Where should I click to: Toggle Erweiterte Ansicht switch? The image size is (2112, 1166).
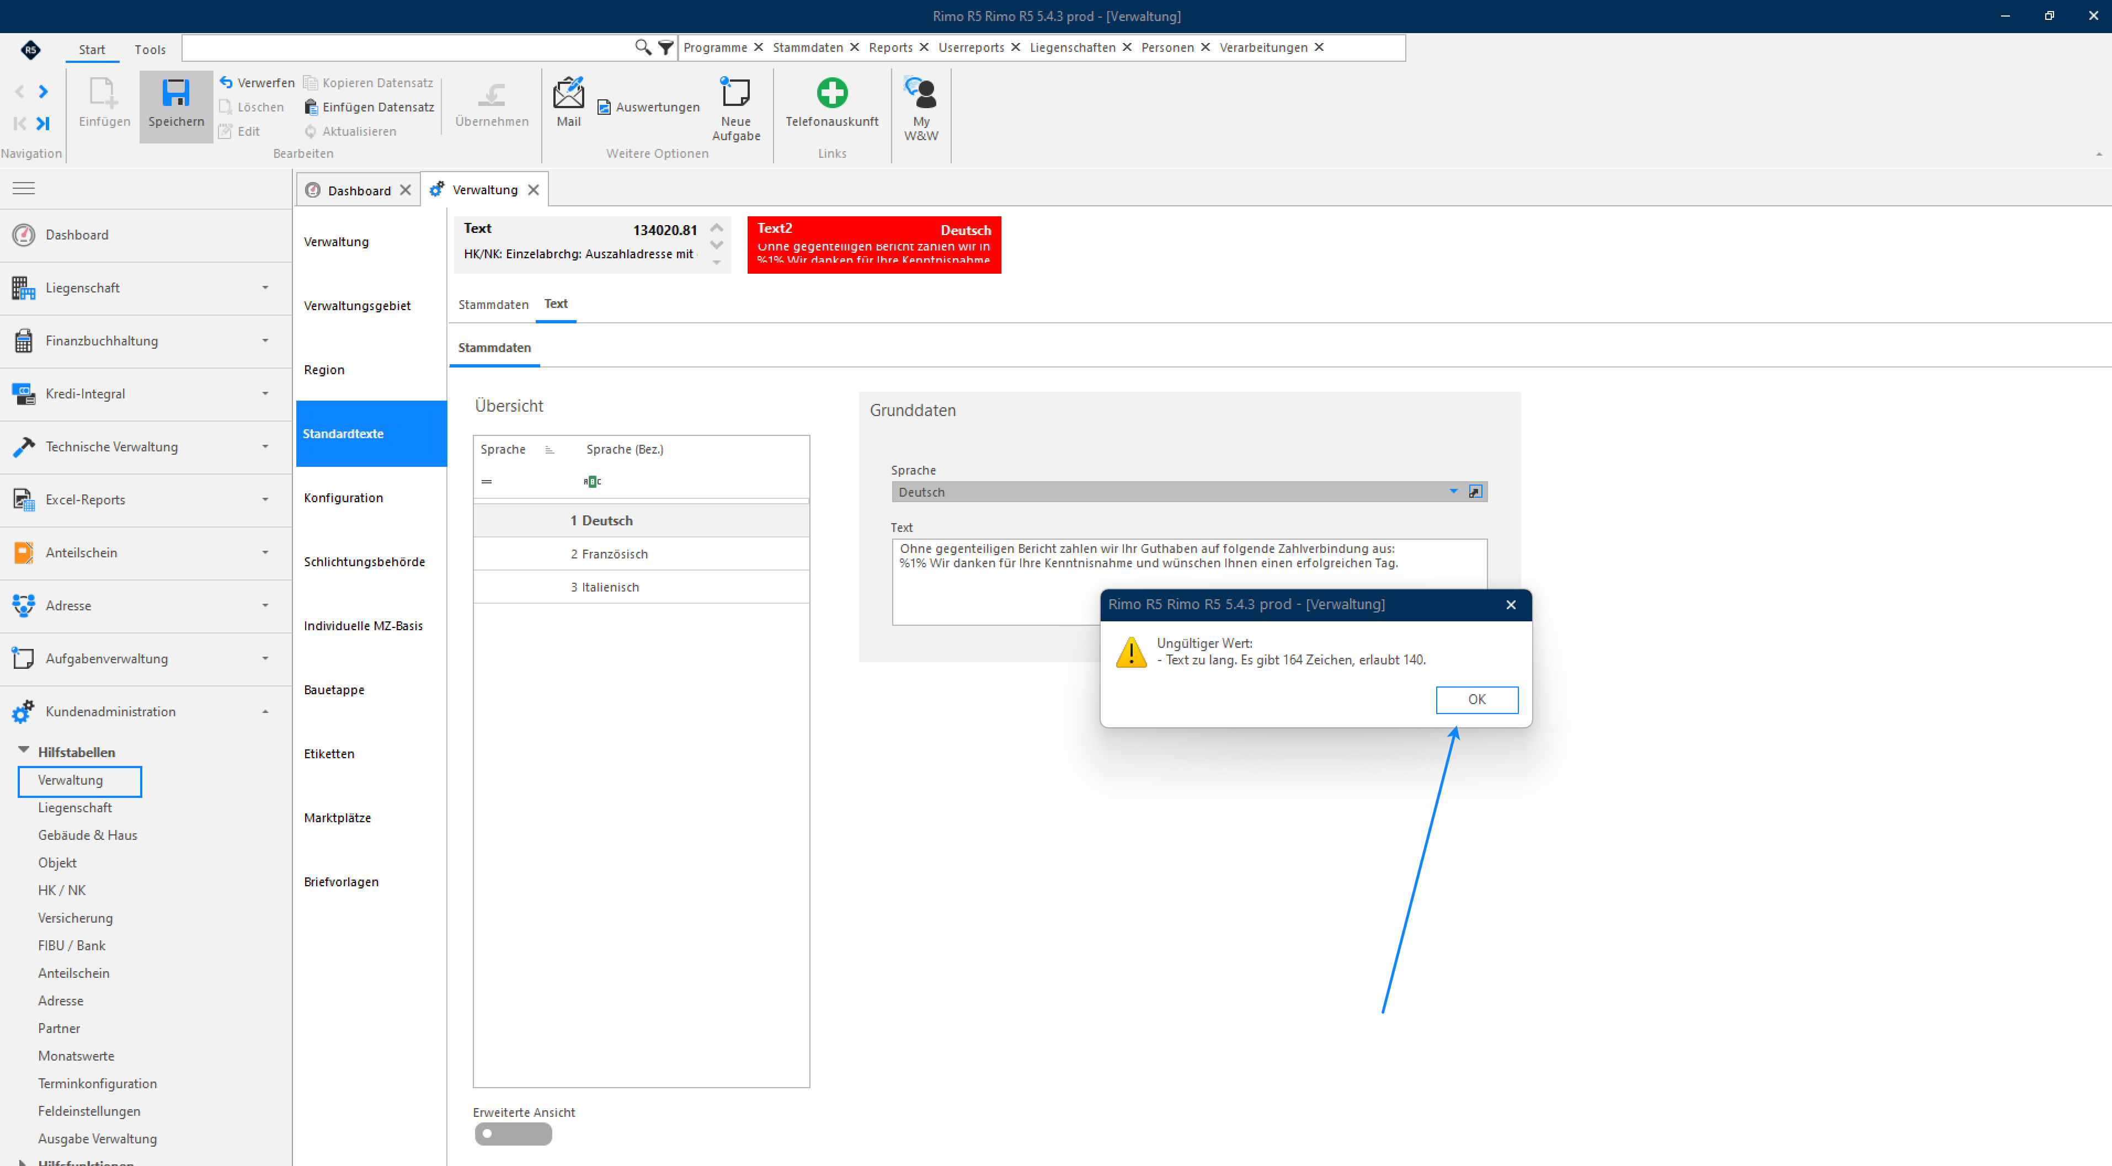(513, 1134)
